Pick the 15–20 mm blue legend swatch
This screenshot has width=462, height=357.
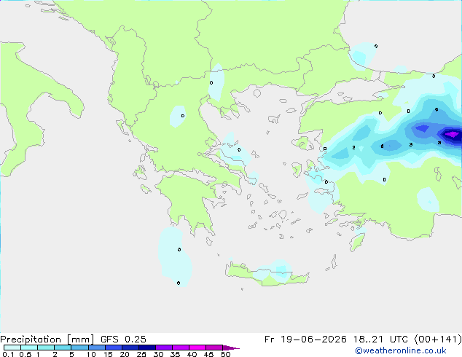click(114, 348)
